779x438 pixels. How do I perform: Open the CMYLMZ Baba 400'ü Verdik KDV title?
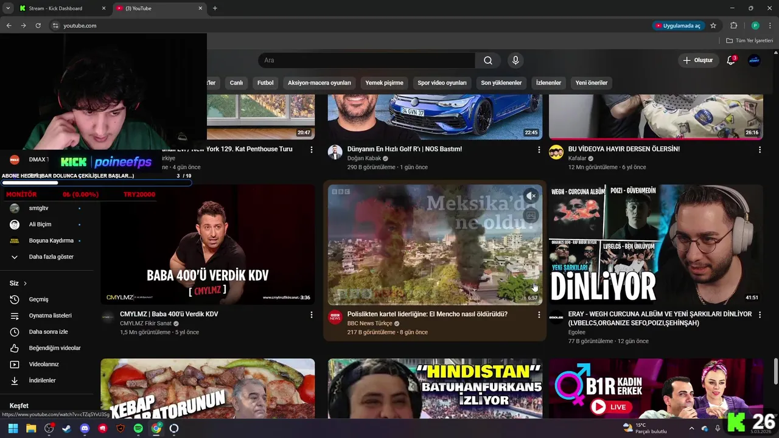(x=169, y=315)
